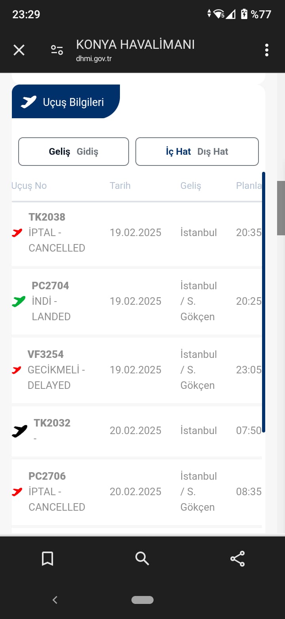Click the Uçuş No column header
Image resolution: width=285 pixels, height=619 pixels.
click(29, 186)
